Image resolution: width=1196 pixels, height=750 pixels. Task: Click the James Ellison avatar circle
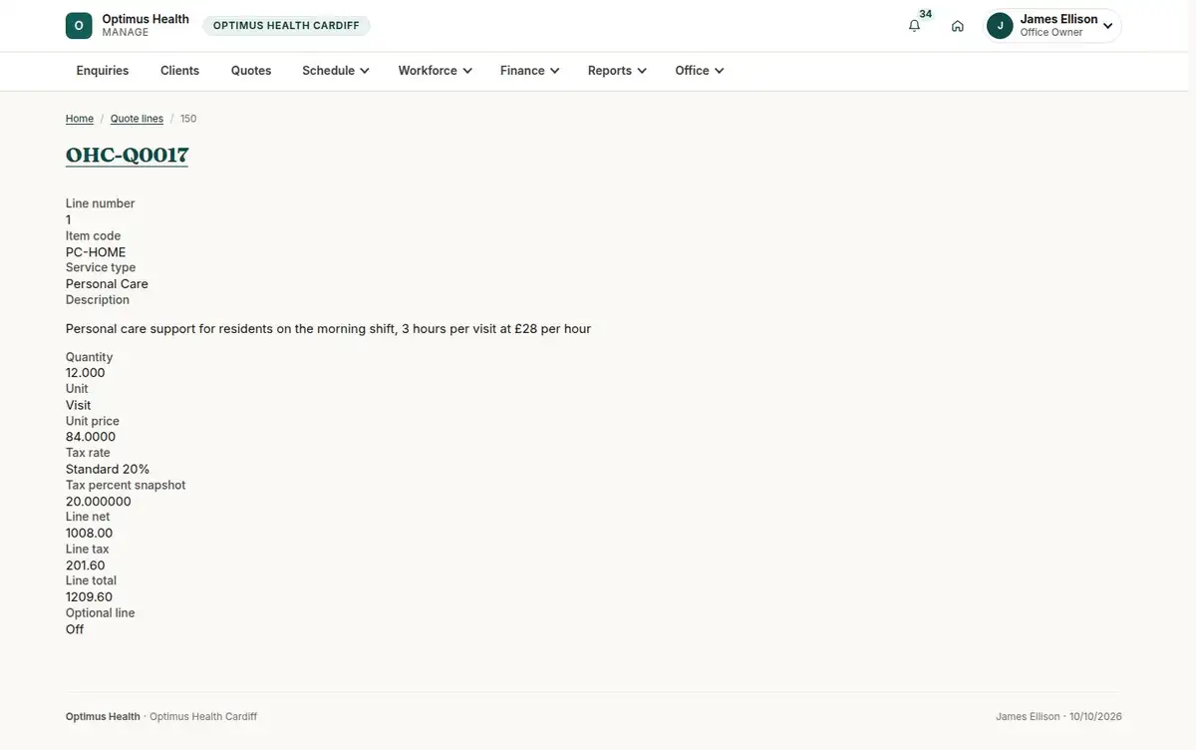[x=1000, y=26]
